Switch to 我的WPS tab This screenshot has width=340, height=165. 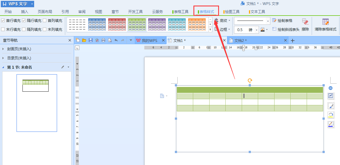(150, 41)
